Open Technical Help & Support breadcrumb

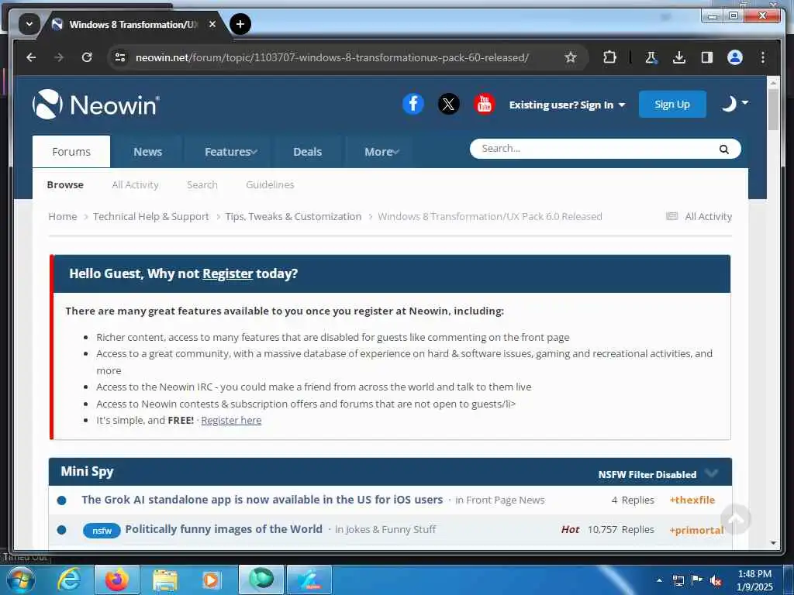(x=151, y=217)
